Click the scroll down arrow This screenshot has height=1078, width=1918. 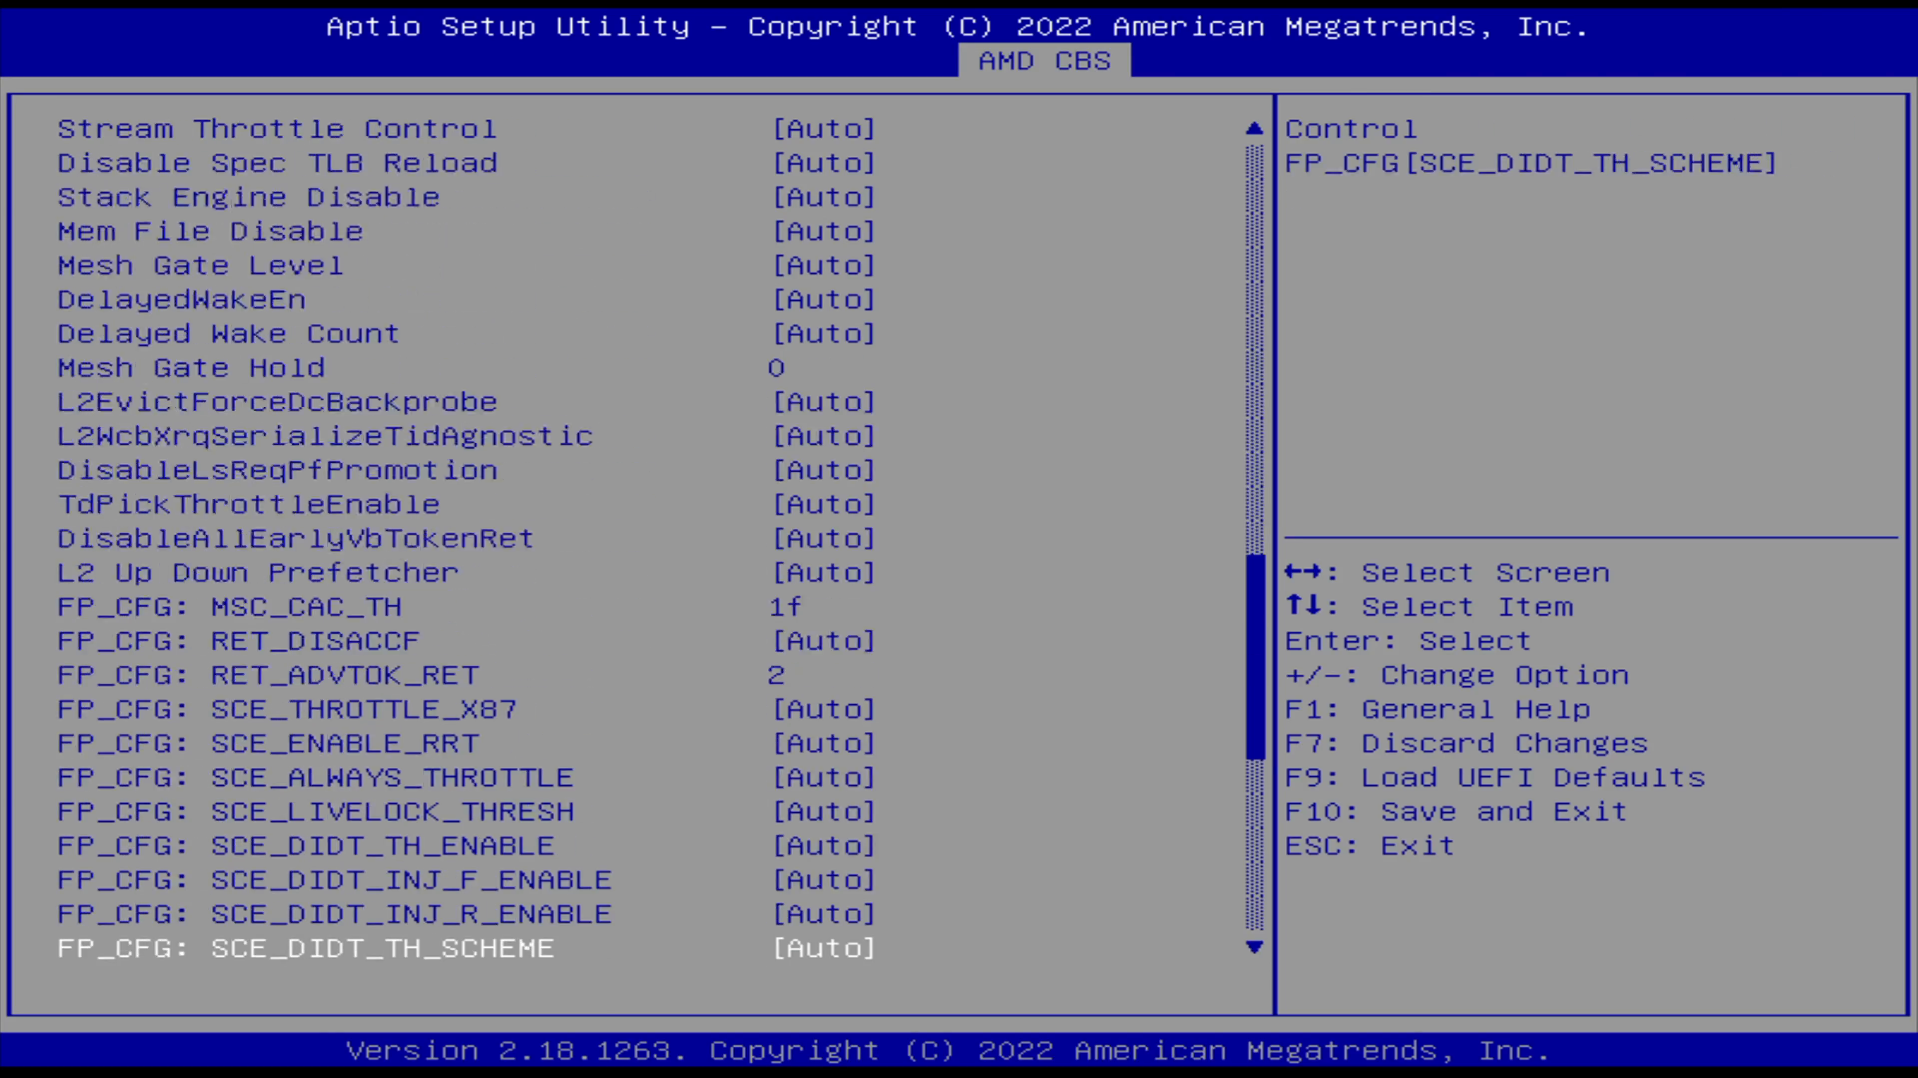click(1255, 947)
